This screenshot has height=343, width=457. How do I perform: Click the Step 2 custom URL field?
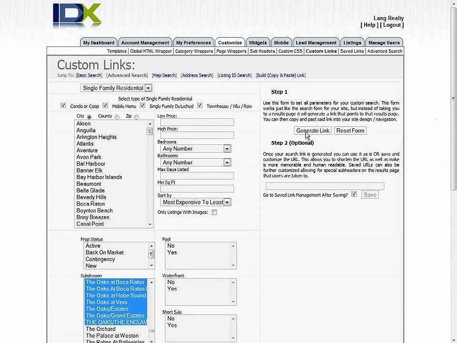[325, 186]
